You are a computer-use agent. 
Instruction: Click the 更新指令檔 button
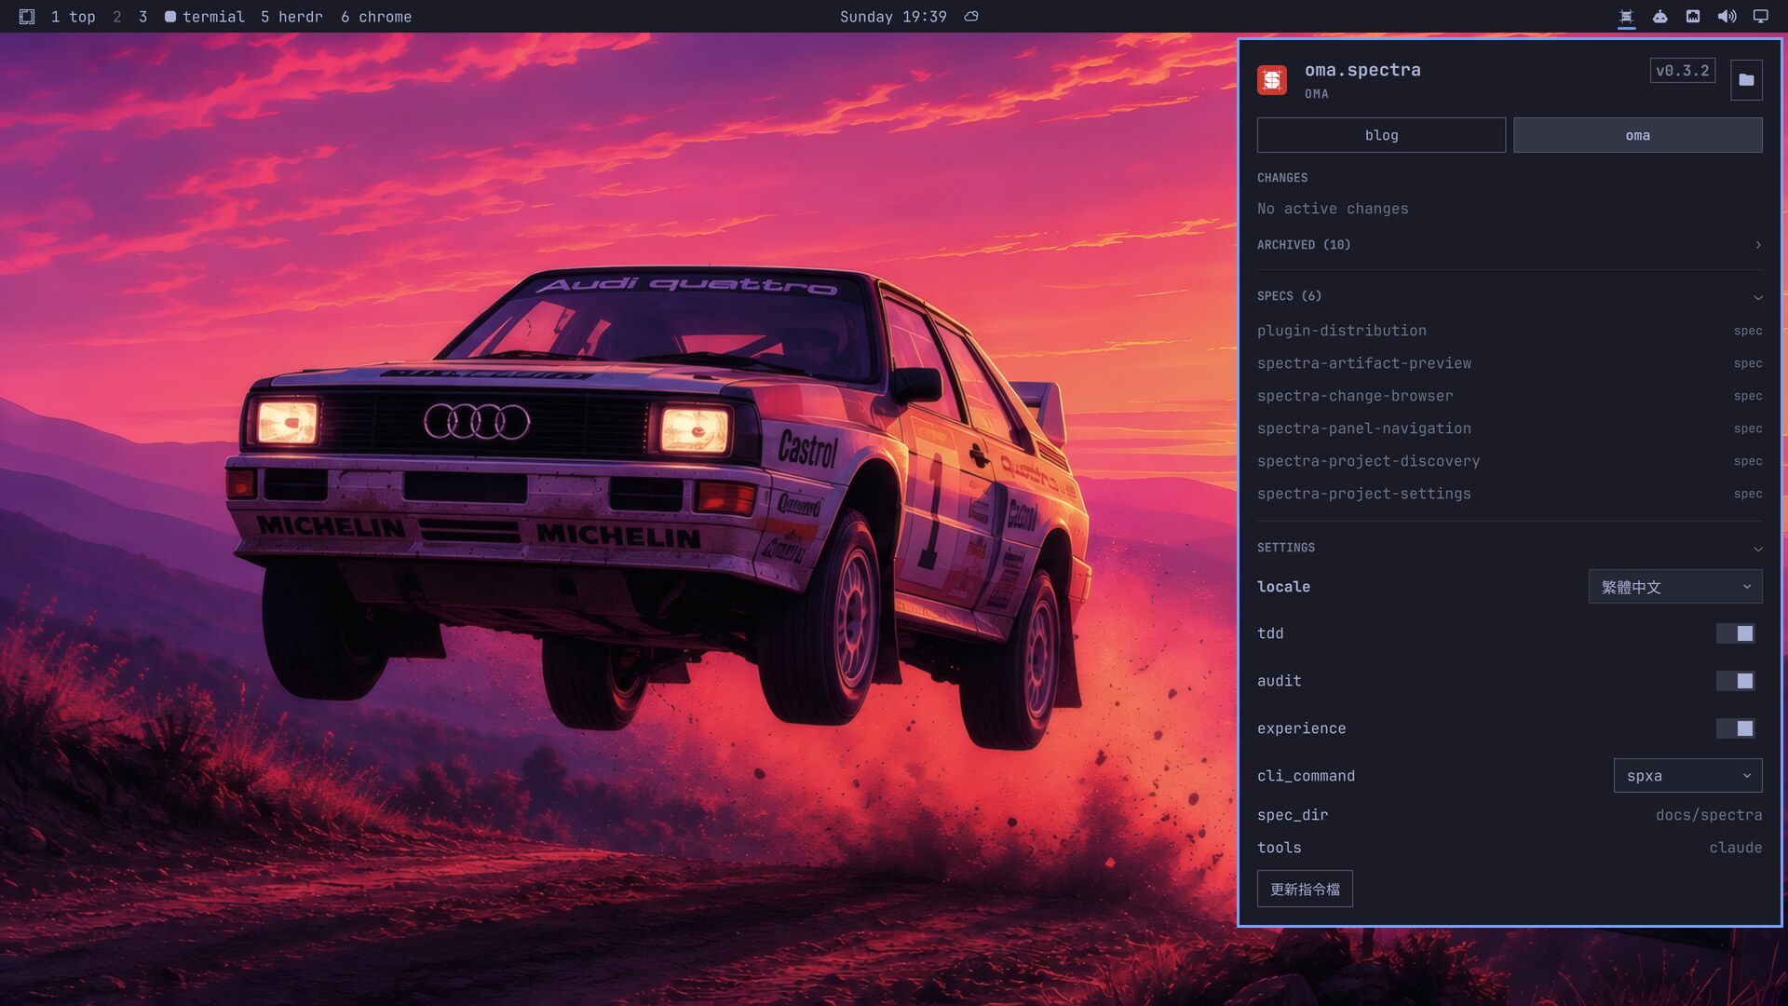1305,890
